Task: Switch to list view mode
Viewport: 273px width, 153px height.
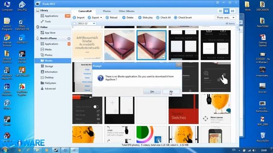Action: (x=220, y=11)
